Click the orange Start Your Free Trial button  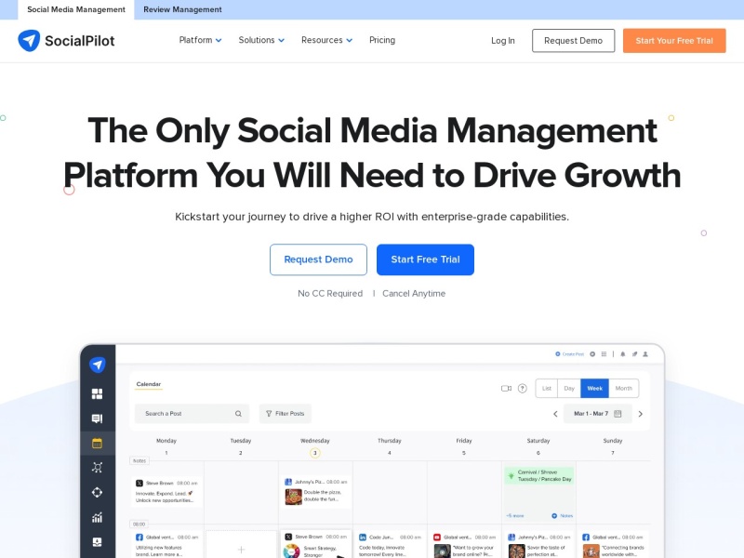point(674,41)
